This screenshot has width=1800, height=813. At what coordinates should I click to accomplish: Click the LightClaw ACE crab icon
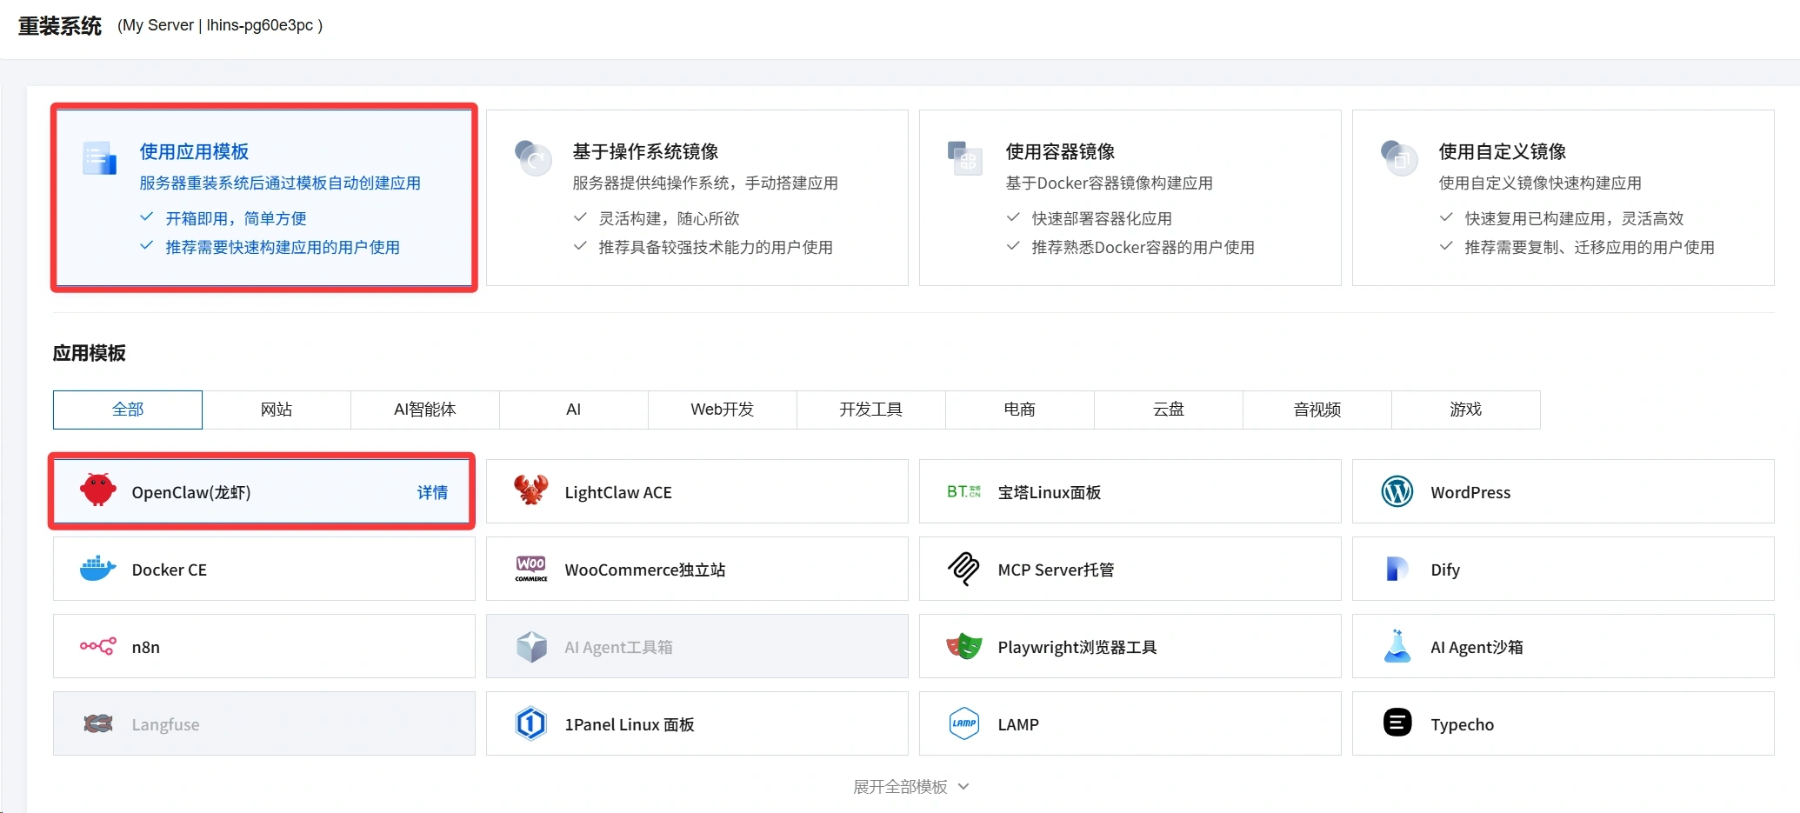click(530, 490)
